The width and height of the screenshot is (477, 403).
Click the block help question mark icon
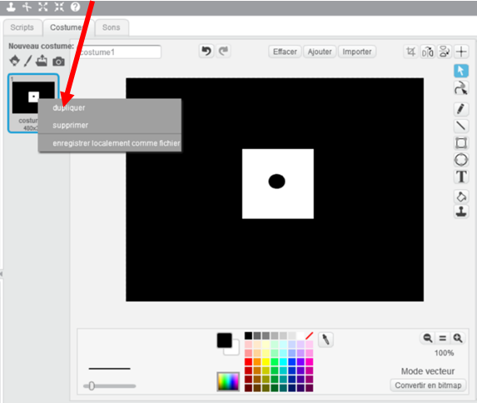click(75, 7)
